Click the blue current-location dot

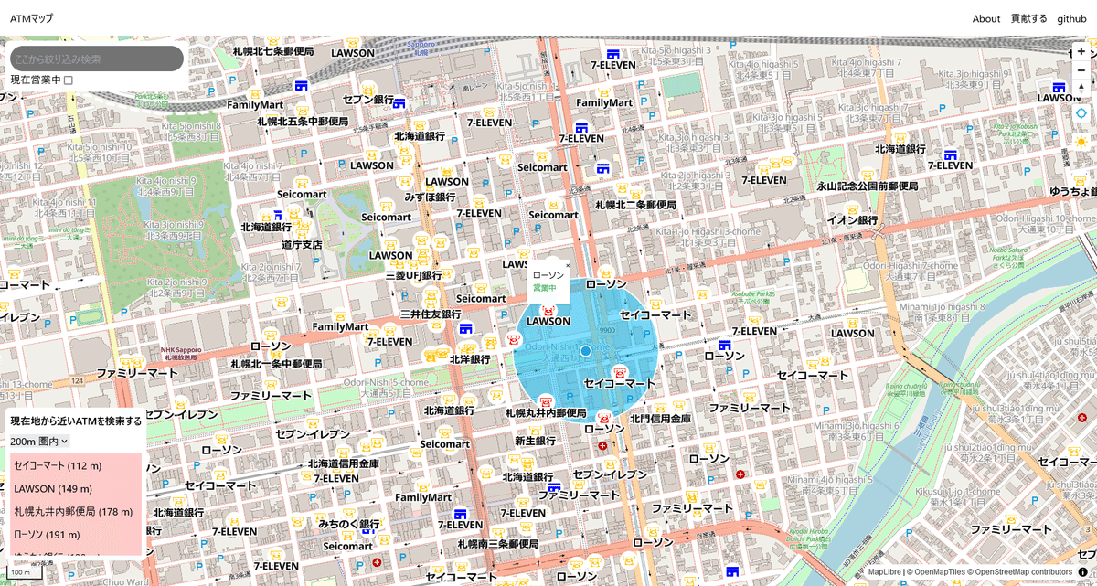click(586, 351)
